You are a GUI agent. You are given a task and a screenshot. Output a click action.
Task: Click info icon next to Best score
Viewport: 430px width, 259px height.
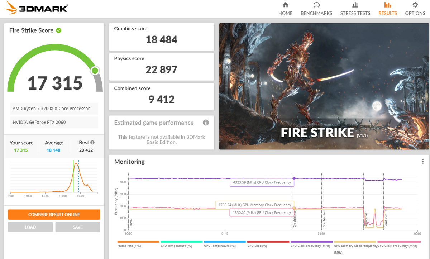click(92, 142)
